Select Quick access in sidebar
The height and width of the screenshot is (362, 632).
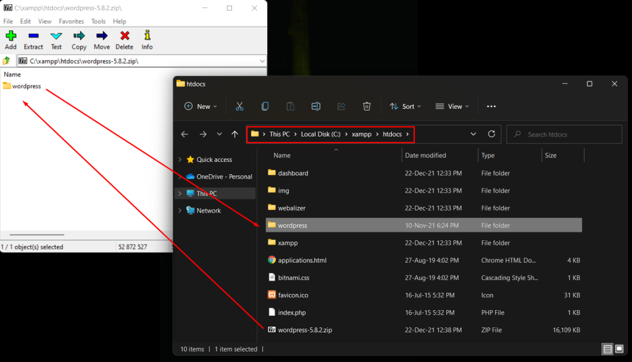click(x=209, y=159)
